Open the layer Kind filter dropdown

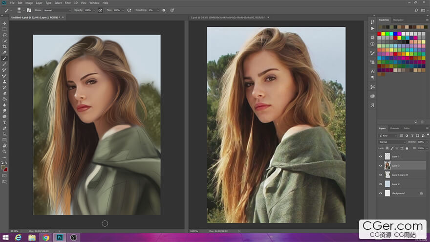click(x=388, y=135)
